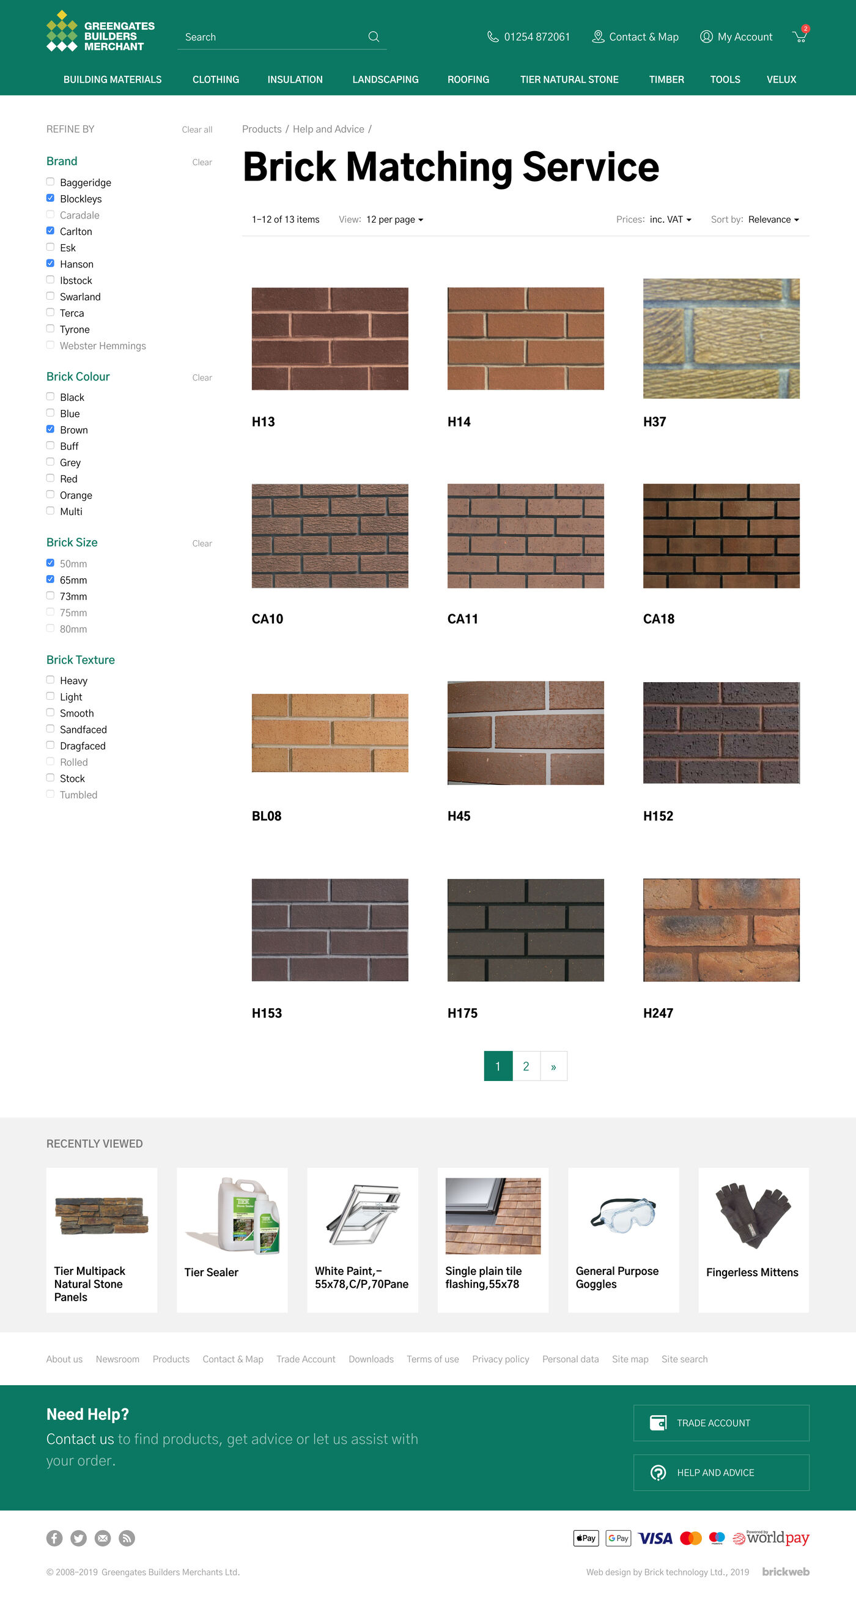Click the email envelope icon in footer
This screenshot has height=1598, width=856.
coord(103,1538)
